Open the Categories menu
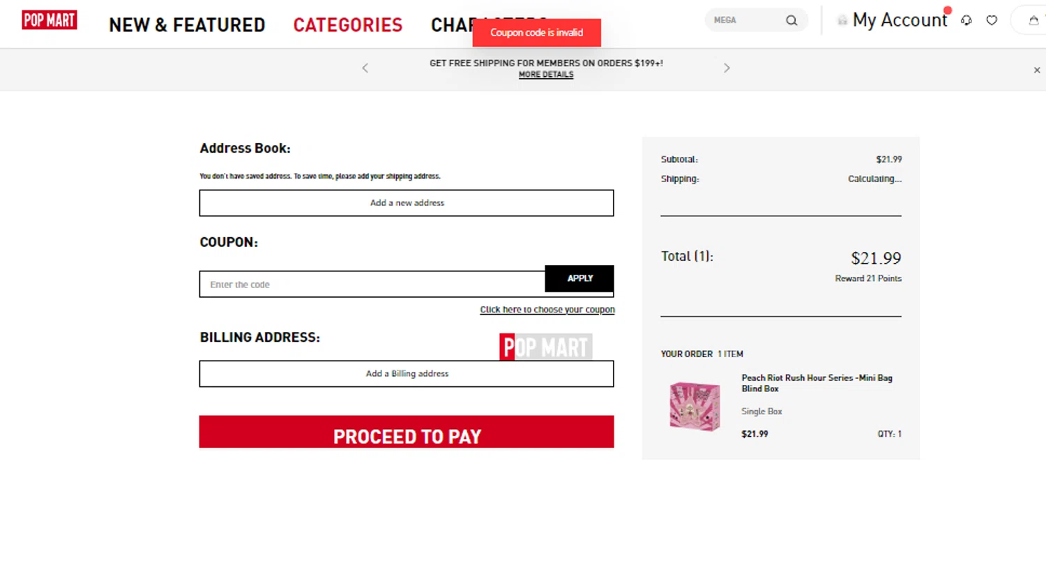Screen dimensions: 1046x565 click(x=348, y=25)
